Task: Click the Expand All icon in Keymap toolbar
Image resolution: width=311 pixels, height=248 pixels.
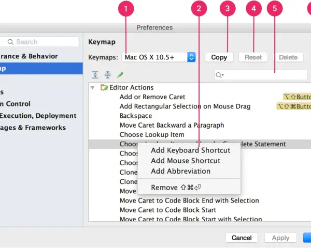Action: click(x=95, y=75)
